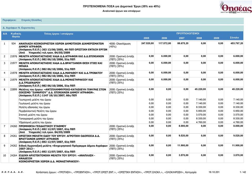
Task: Select the 'Περιφέρεια:' label
Action: 9,20
